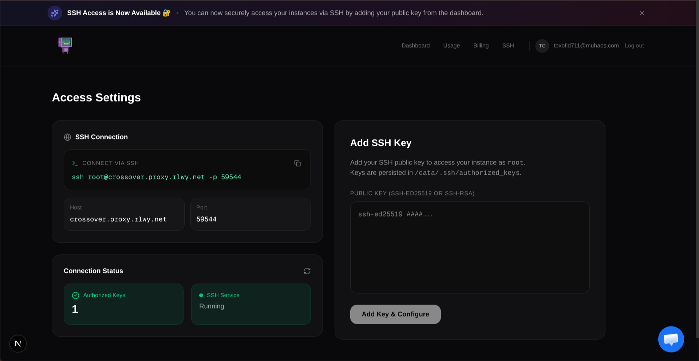This screenshot has height=361, width=699.
Task: Click the sparkle icon in the announcement banner
Action: tap(55, 13)
